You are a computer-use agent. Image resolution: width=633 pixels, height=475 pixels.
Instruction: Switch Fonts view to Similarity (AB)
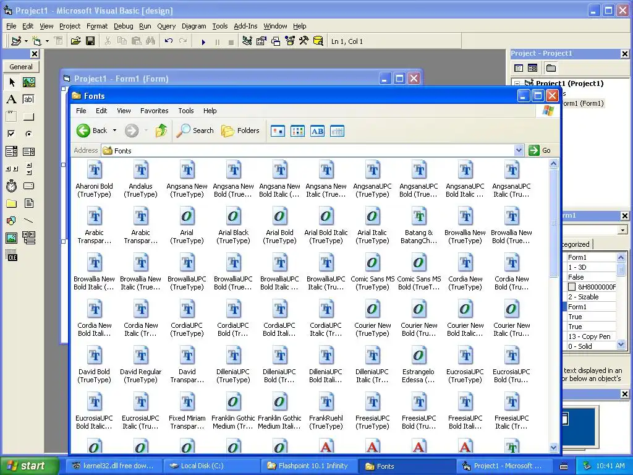click(317, 131)
